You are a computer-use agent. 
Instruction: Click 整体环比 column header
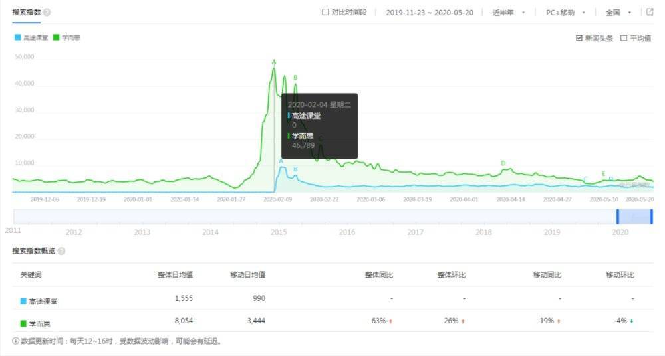click(452, 274)
